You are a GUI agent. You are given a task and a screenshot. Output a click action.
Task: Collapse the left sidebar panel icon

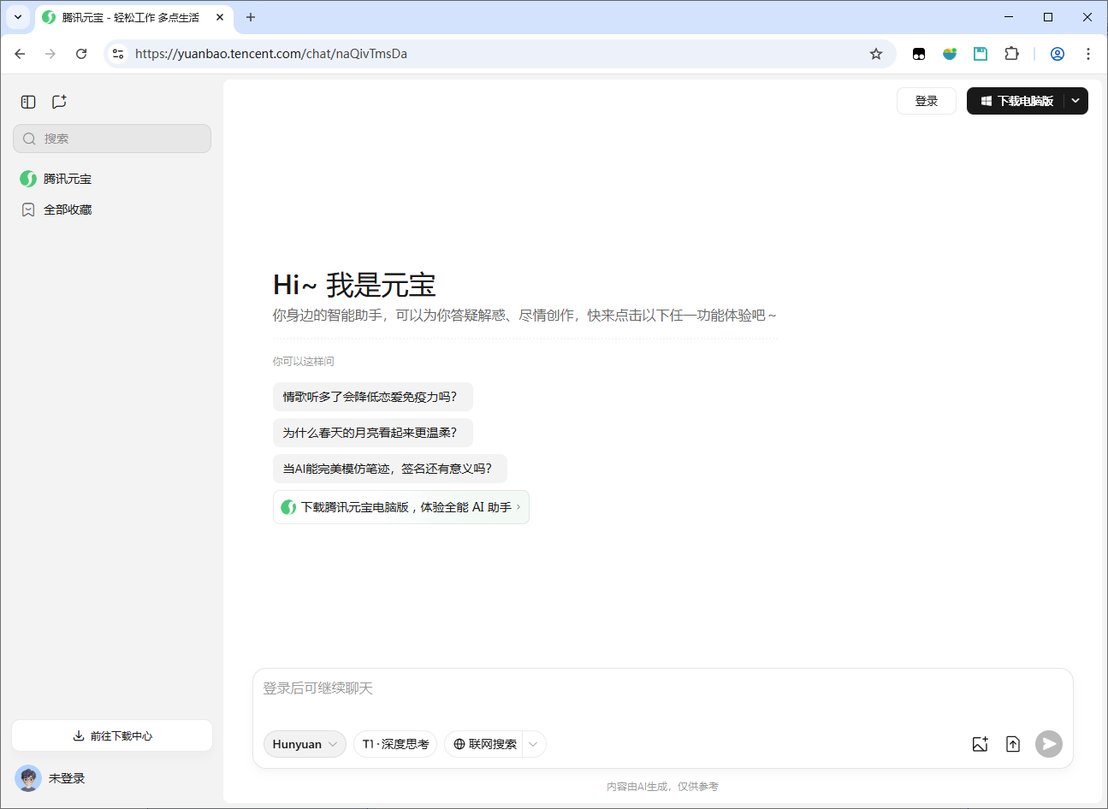pyautogui.click(x=28, y=102)
